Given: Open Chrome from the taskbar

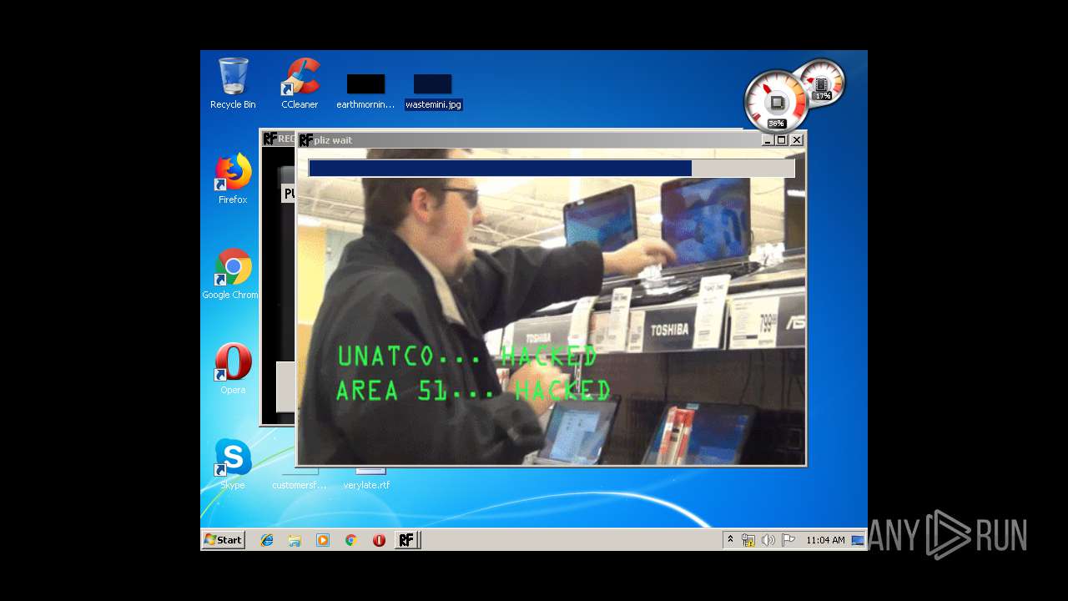Looking at the screenshot, I should [351, 540].
